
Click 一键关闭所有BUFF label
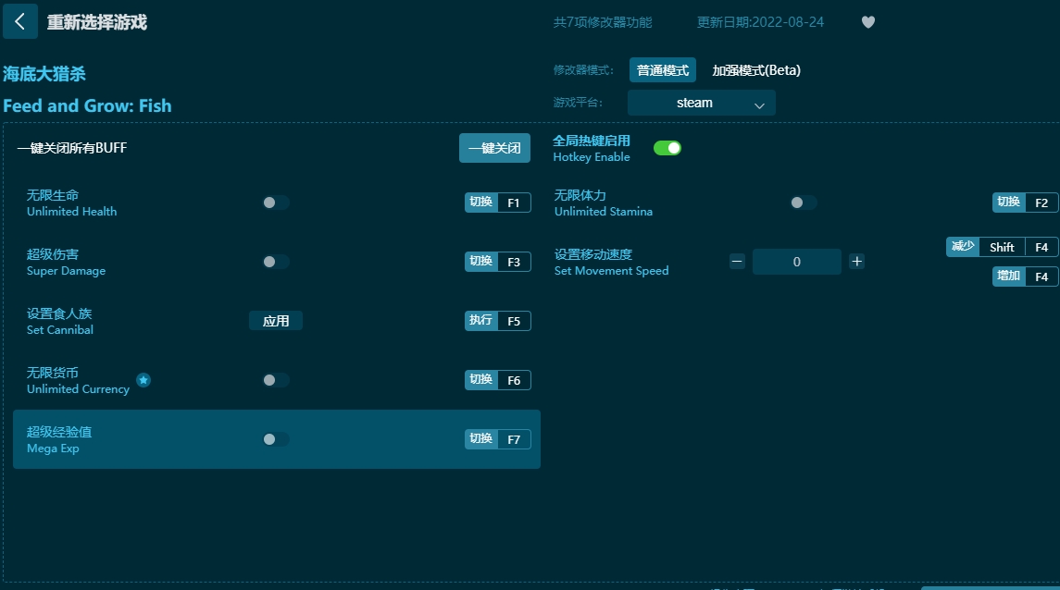click(71, 148)
